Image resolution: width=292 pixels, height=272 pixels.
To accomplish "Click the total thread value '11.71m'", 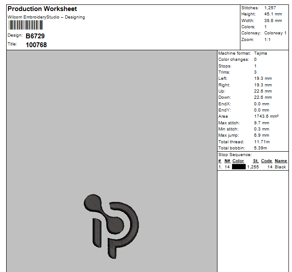I will tap(262, 142).
